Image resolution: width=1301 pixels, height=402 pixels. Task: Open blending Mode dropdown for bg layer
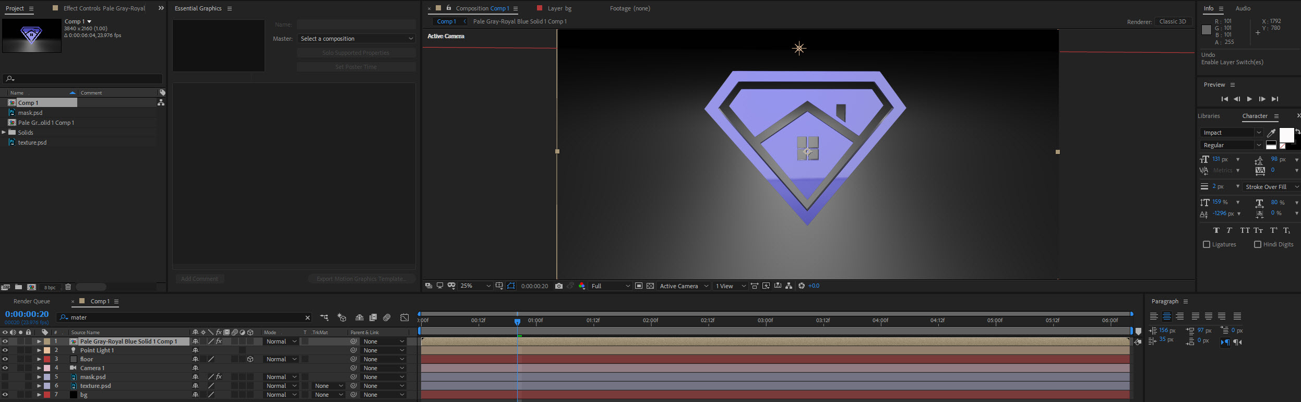tap(281, 395)
